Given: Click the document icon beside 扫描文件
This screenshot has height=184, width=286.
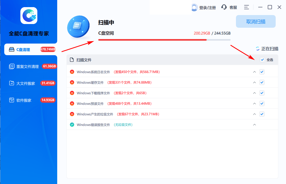Looking at the screenshot, I should pyautogui.click(x=71, y=60).
